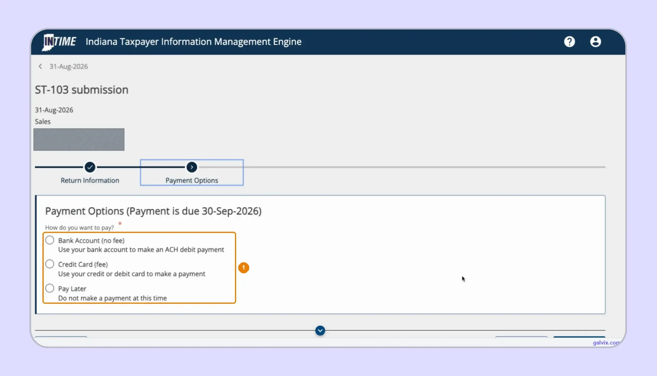657x376 pixels.
Task: Click Payment Options due 30-Sep-2026 heading
Action: coord(153,211)
